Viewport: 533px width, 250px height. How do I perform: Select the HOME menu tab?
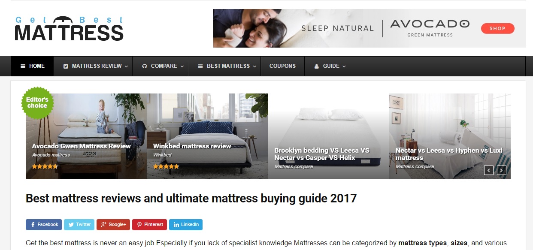32,66
